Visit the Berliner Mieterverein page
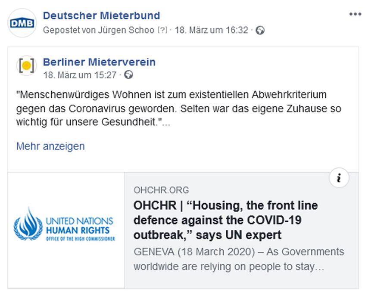This screenshot has height=301, width=365. point(99,62)
